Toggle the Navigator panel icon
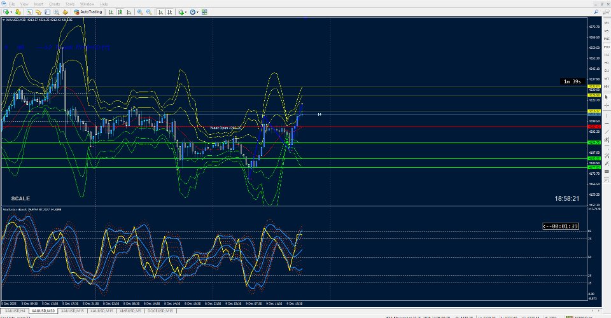Screen dimensions: 611x318 tap(39, 12)
